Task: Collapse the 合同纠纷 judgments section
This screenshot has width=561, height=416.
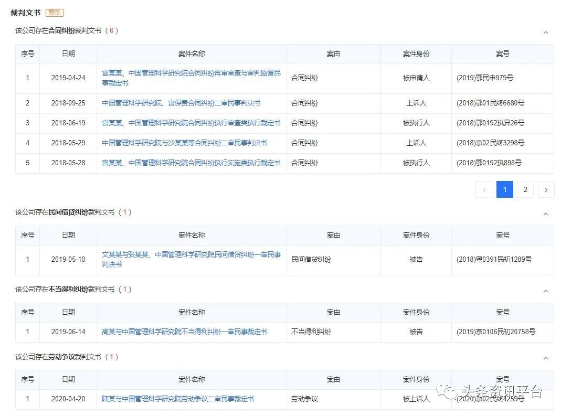Action: click(545, 33)
